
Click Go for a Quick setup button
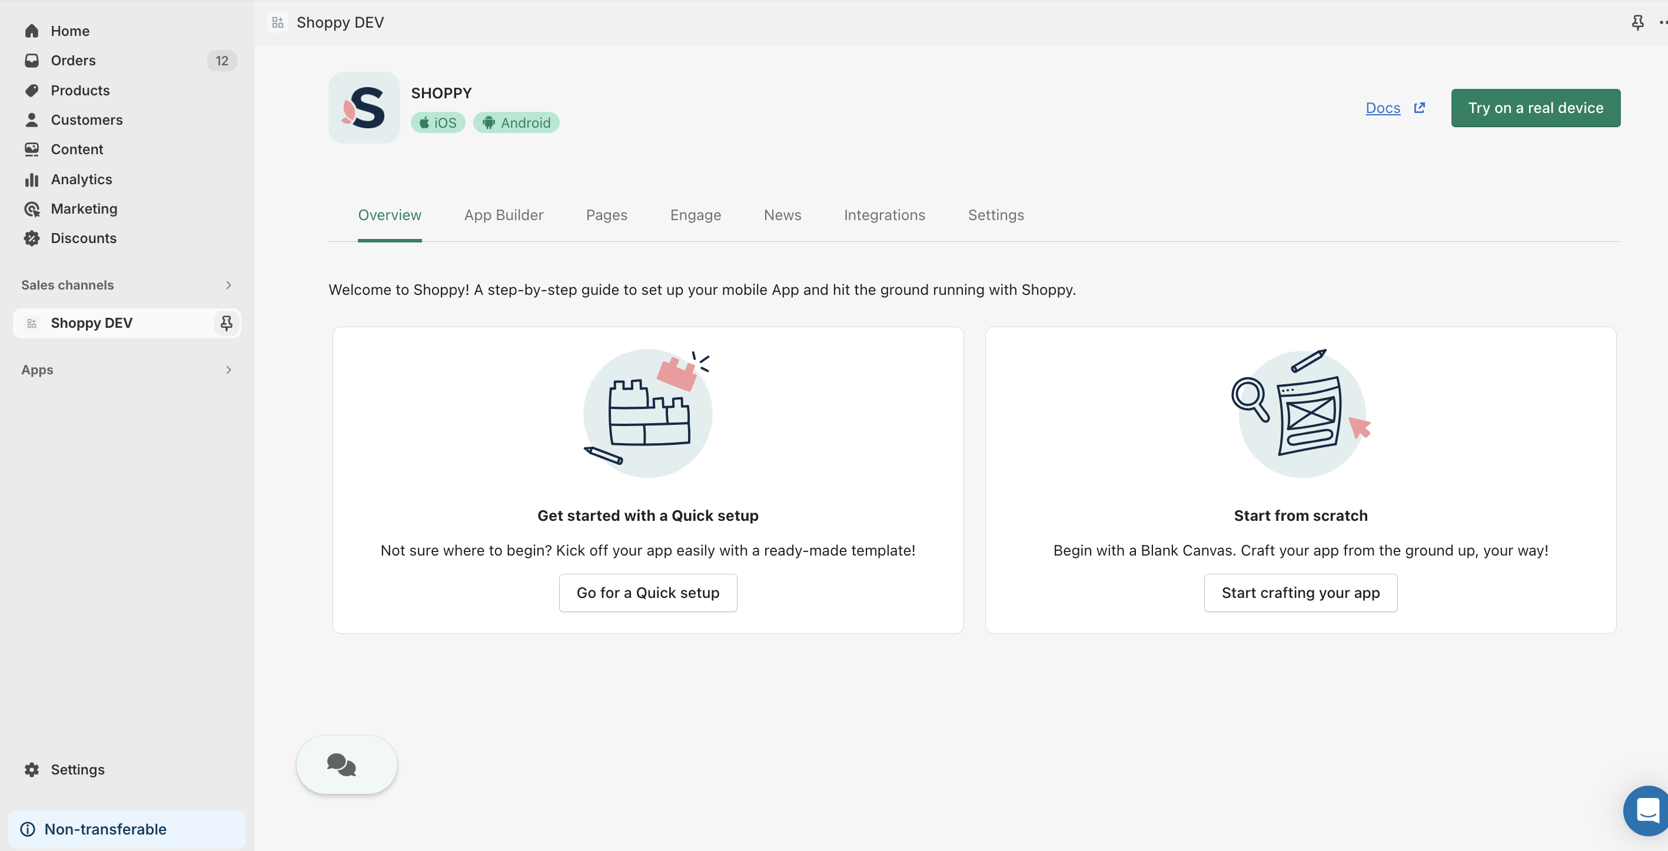pyautogui.click(x=647, y=593)
